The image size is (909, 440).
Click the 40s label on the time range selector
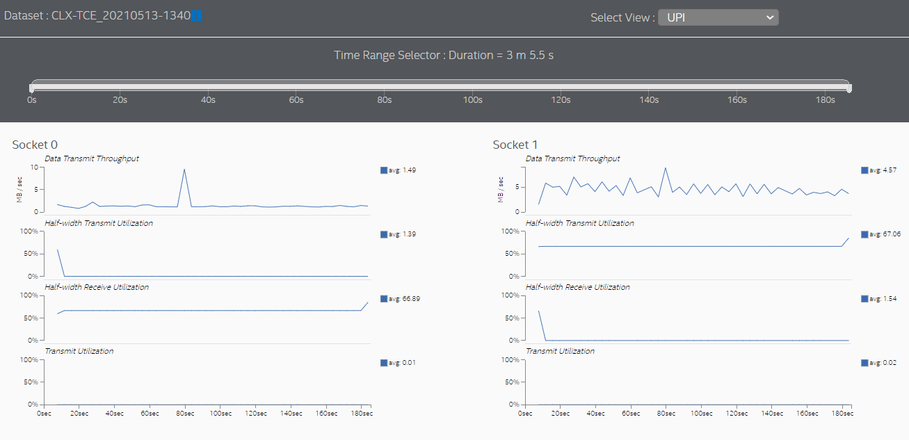point(208,100)
